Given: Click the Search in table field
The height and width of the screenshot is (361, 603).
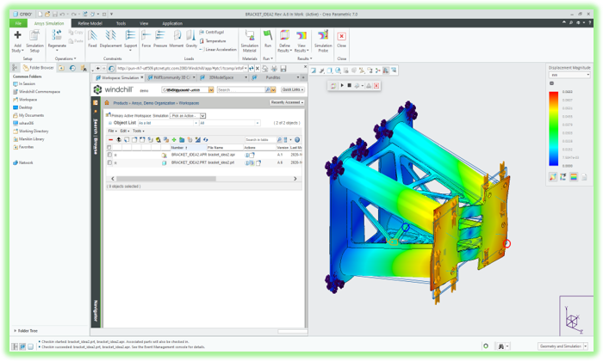Looking at the screenshot, I should [x=260, y=139].
